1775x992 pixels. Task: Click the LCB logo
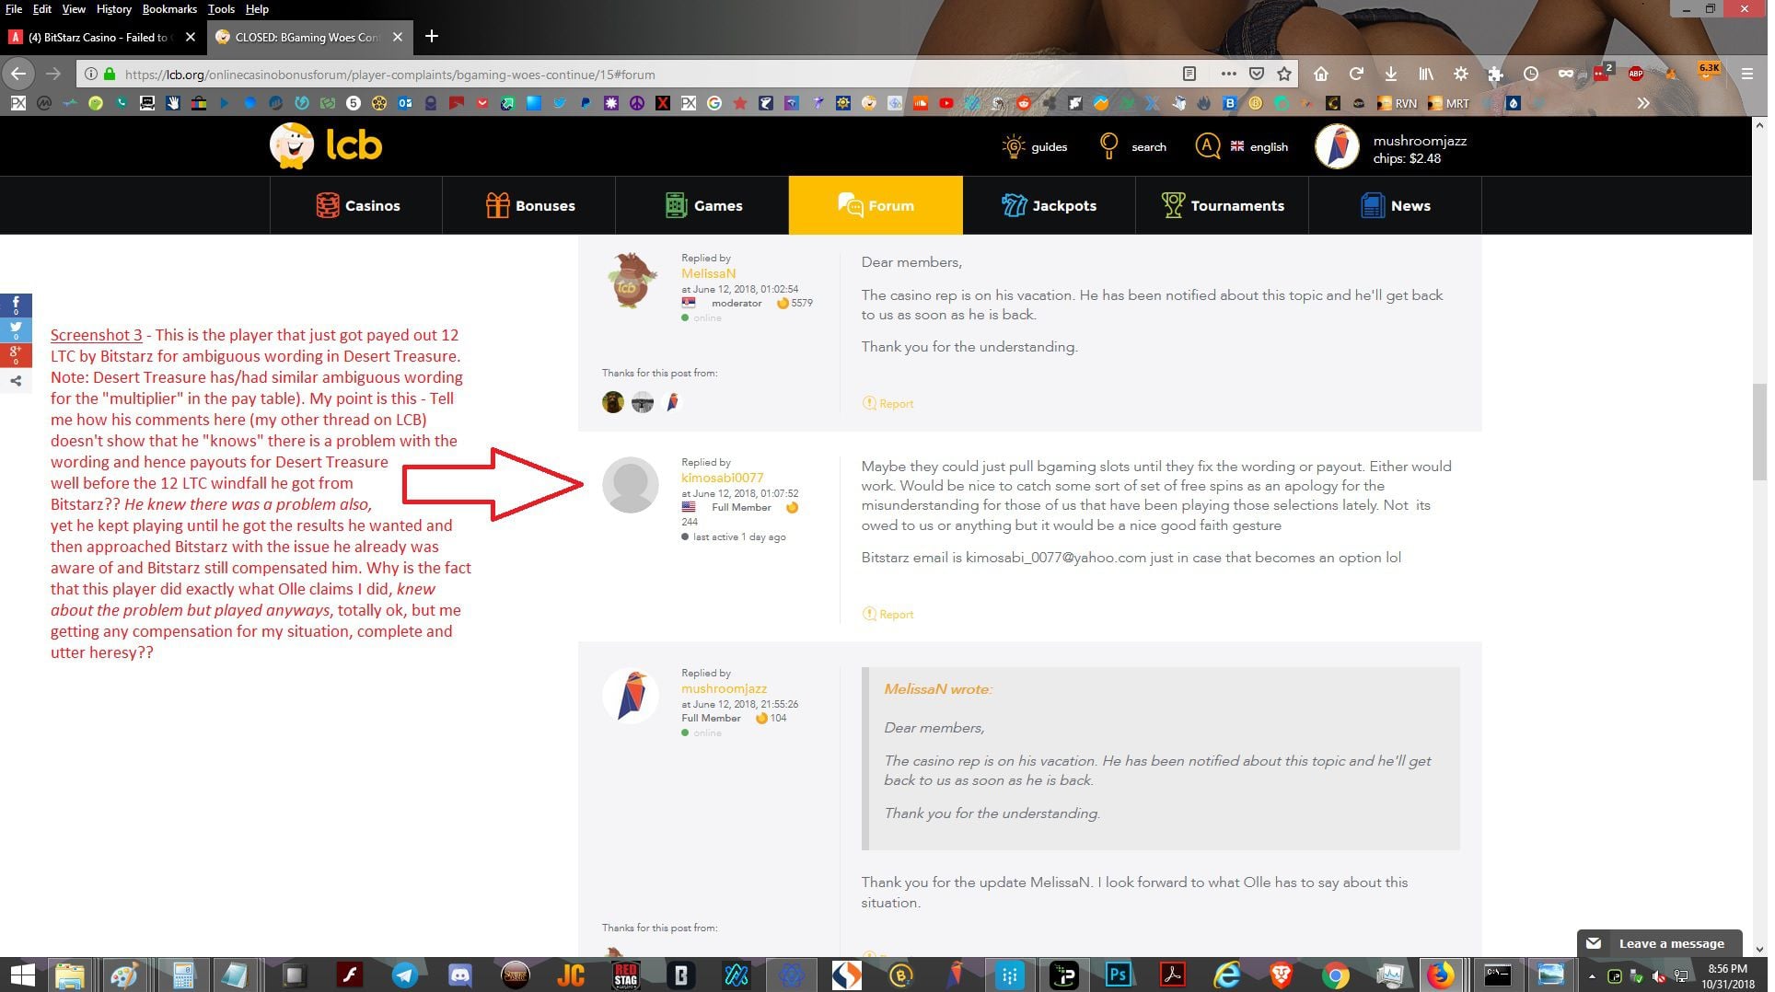[326, 145]
